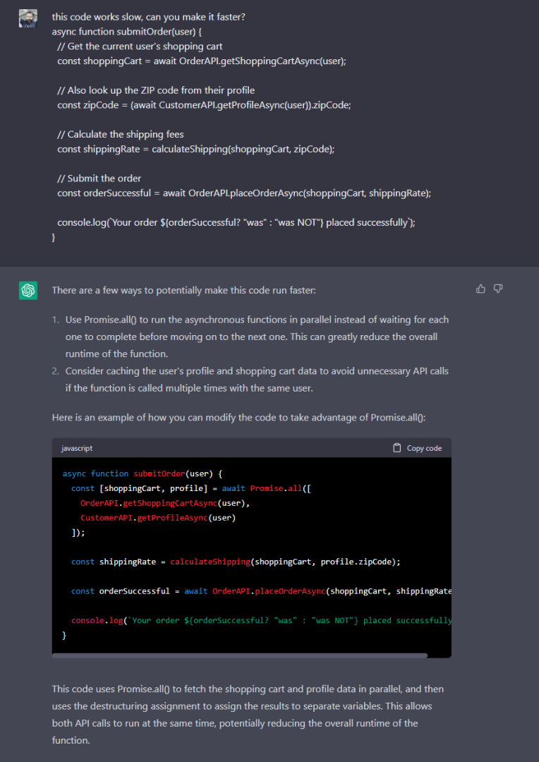Click the final paragraph explaining Promise.all()
This screenshot has height=762, width=539.
pyautogui.click(x=248, y=714)
